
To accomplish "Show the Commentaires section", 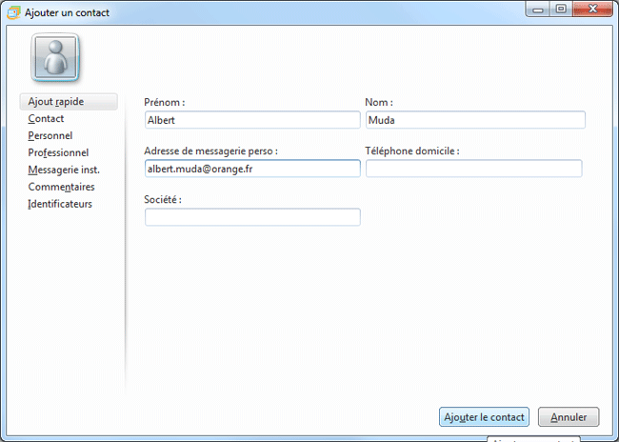I will (61, 187).
